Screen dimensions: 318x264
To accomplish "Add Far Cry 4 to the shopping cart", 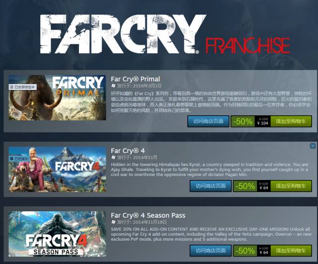I will 291,186.
